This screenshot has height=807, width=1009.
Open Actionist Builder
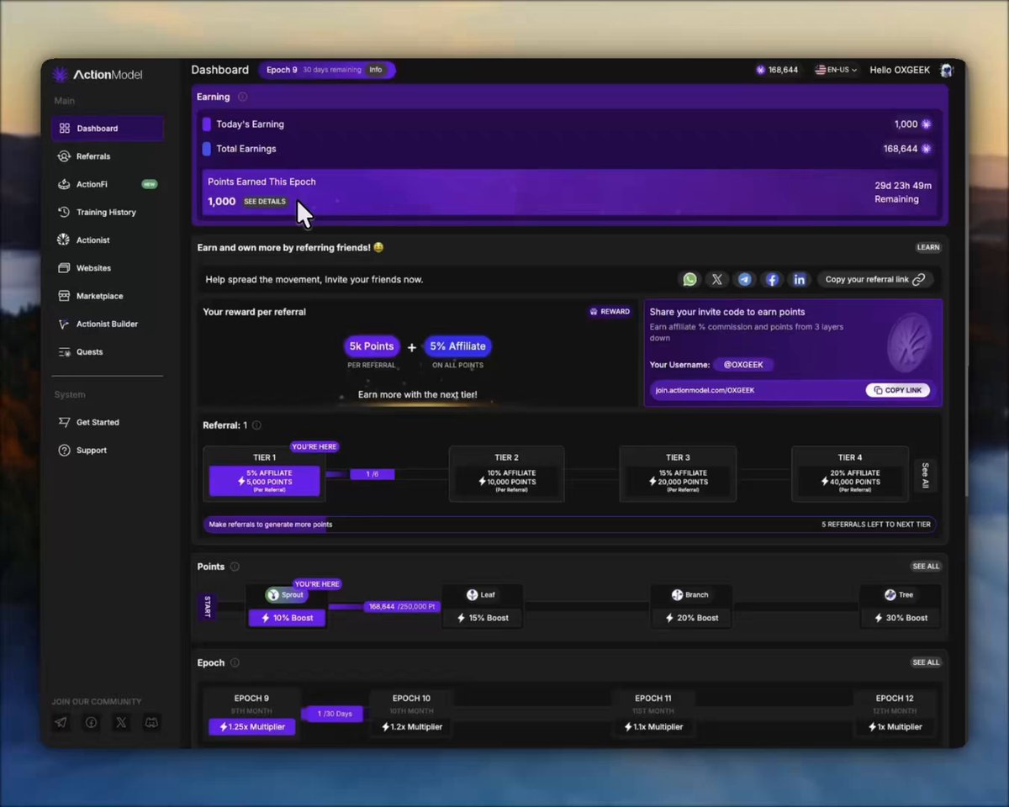[108, 324]
